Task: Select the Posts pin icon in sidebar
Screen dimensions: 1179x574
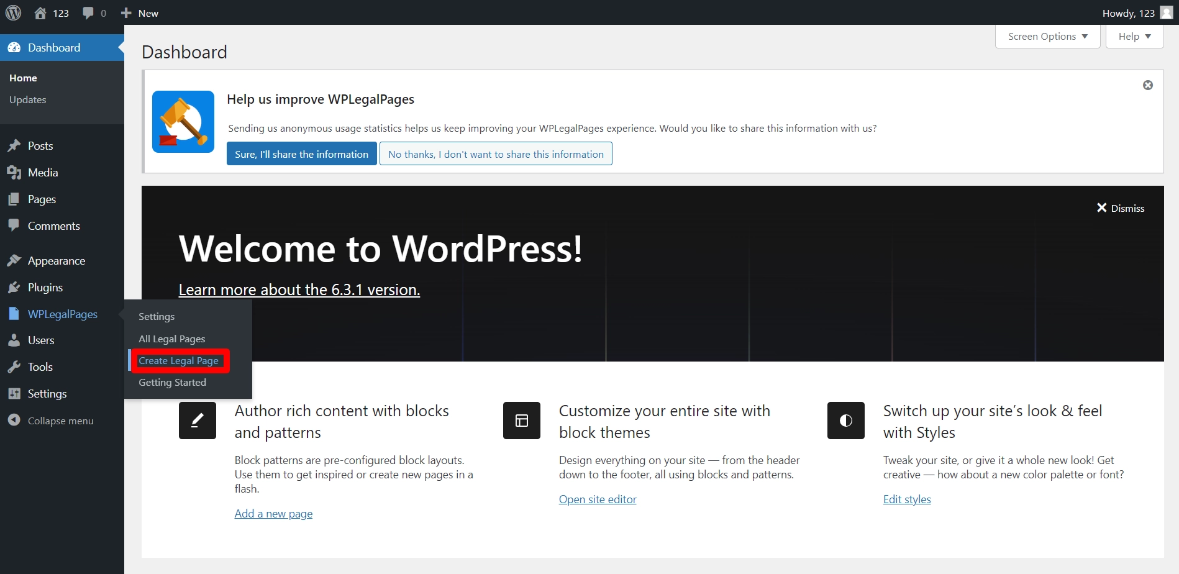Action: tap(15, 145)
